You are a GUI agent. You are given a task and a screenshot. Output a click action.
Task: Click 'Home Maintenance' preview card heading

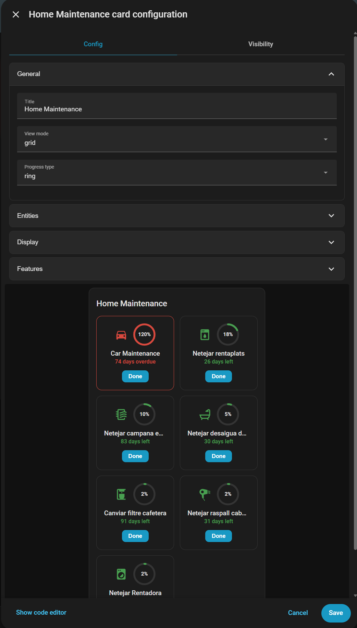pos(132,304)
